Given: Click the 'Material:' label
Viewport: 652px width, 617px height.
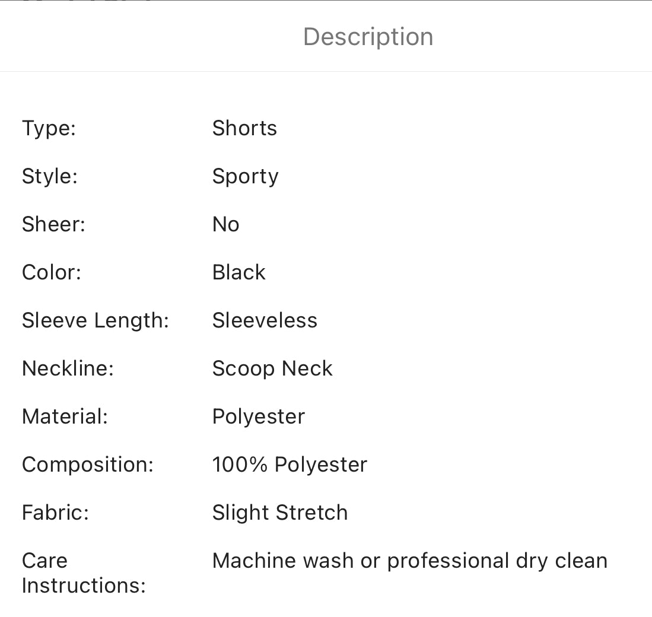Looking at the screenshot, I should point(65,416).
